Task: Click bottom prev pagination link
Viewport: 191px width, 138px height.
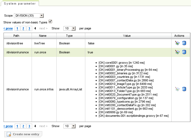Action: click(x=8, y=126)
